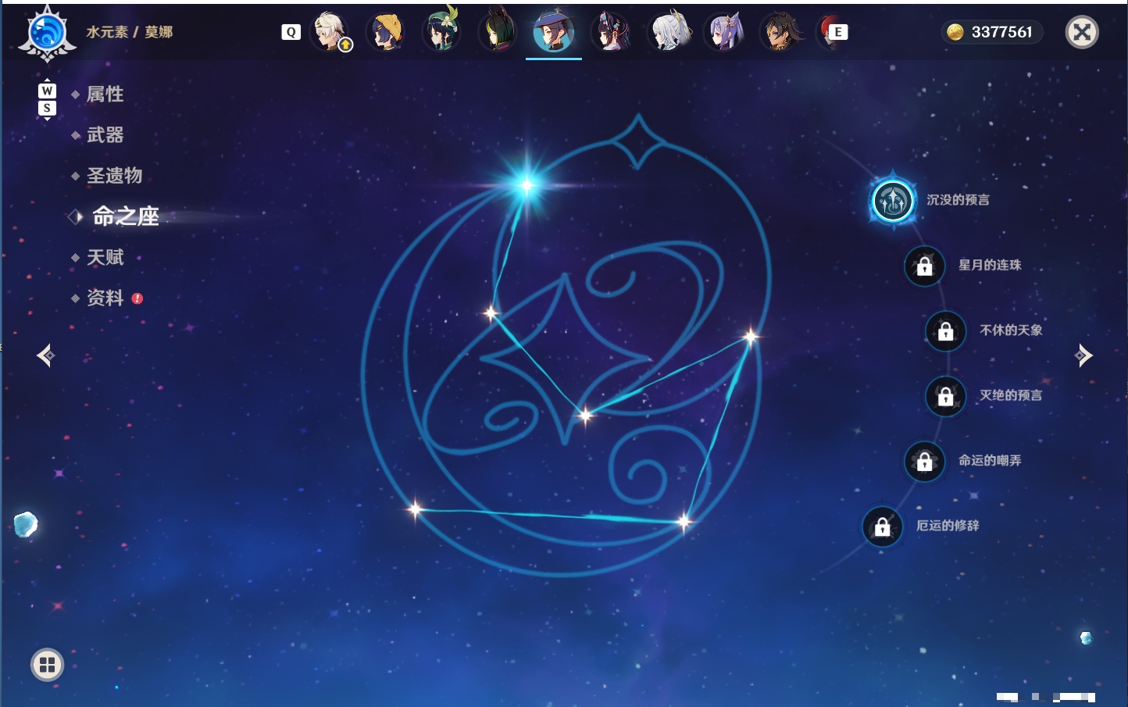Viewport: 1128px width, 707px height.
Task: Click the 厄运的修辞 label text
Action: click(948, 526)
